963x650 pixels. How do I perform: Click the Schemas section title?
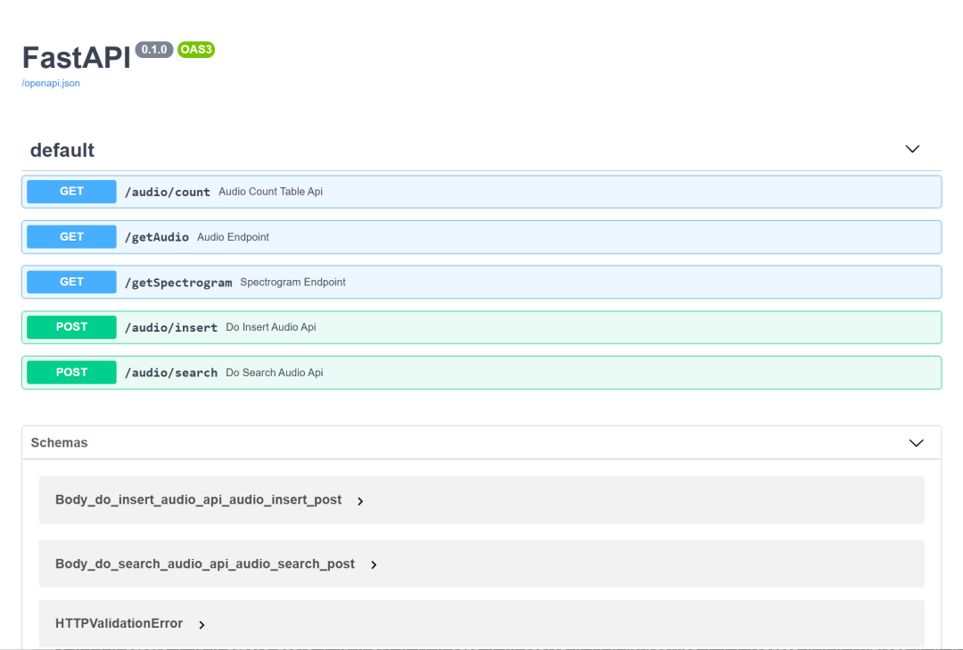59,442
